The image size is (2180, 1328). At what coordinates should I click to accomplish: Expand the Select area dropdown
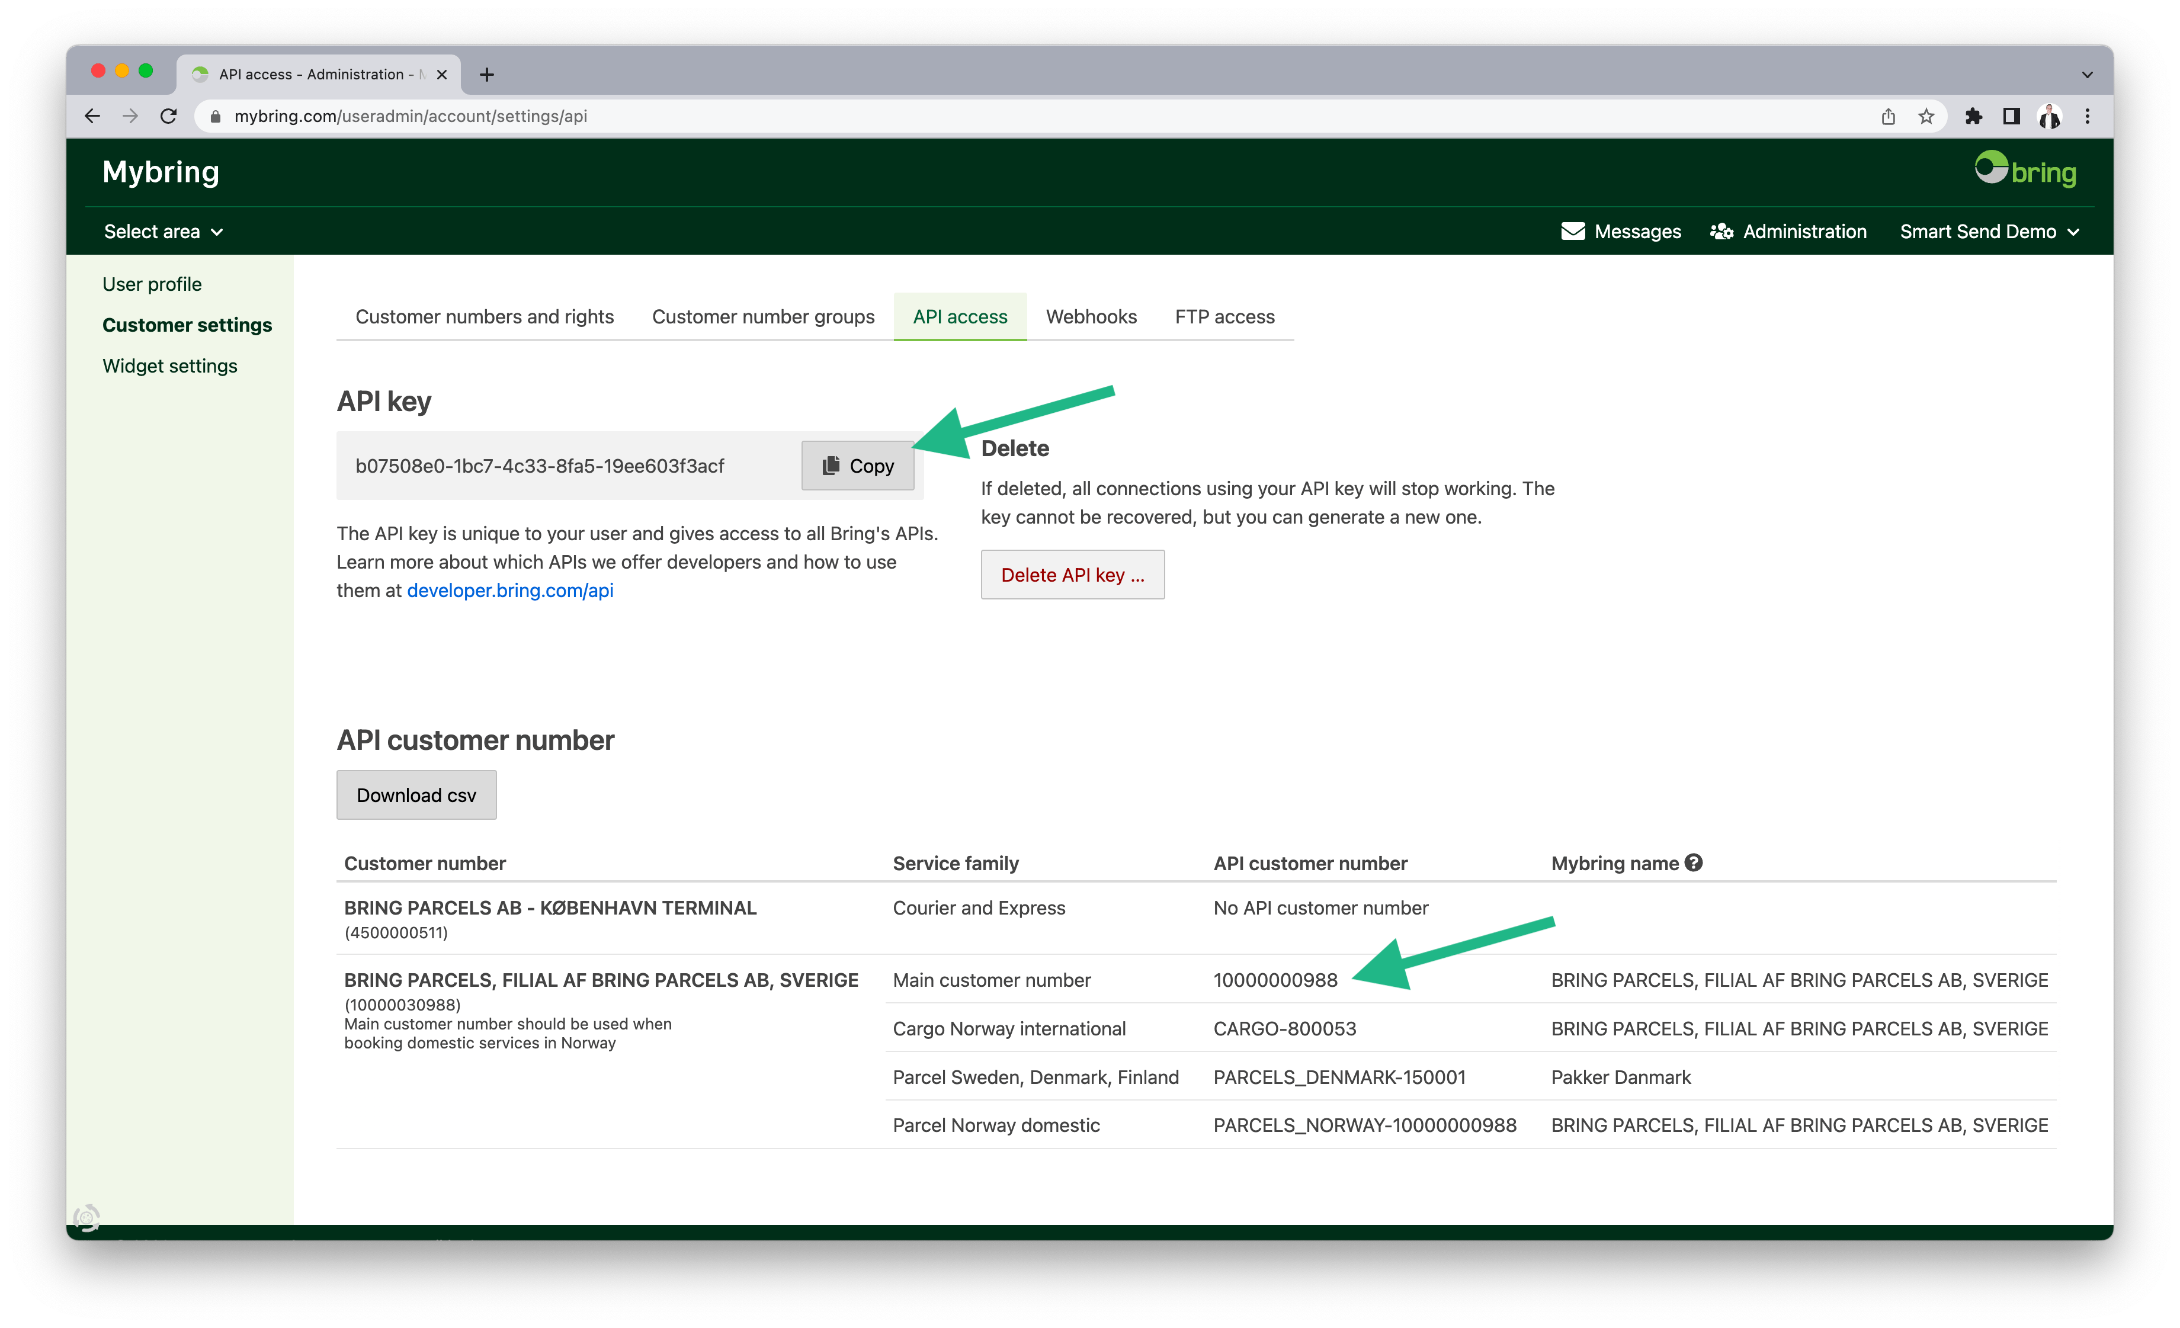click(x=163, y=232)
